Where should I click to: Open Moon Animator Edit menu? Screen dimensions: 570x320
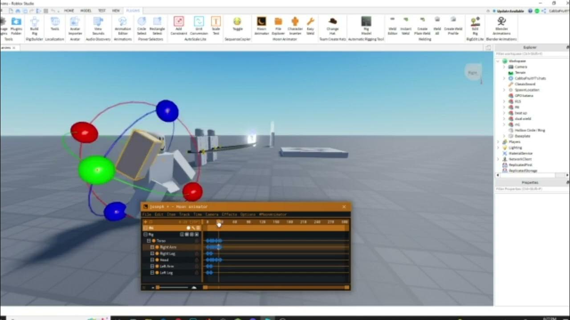click(159, 215)
